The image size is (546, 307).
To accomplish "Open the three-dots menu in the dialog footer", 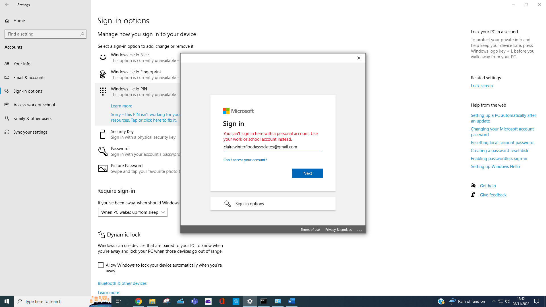I will pos(360,230).
